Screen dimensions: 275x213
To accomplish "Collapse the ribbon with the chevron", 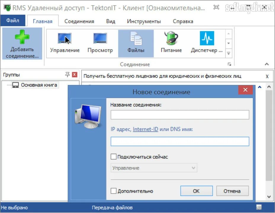I will [267, 64].
